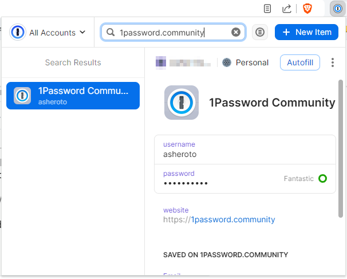
Task: Create a New Item
Action: (306, 32)
